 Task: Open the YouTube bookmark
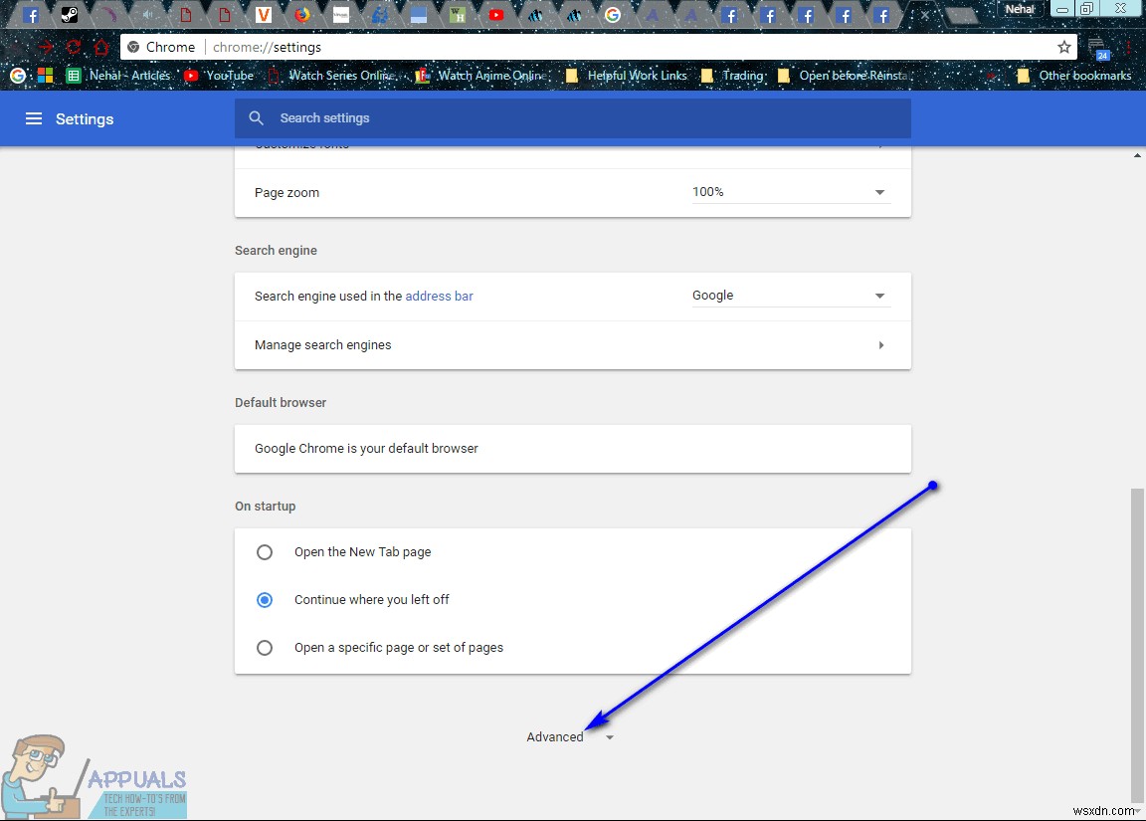click(x=219, y=76)
